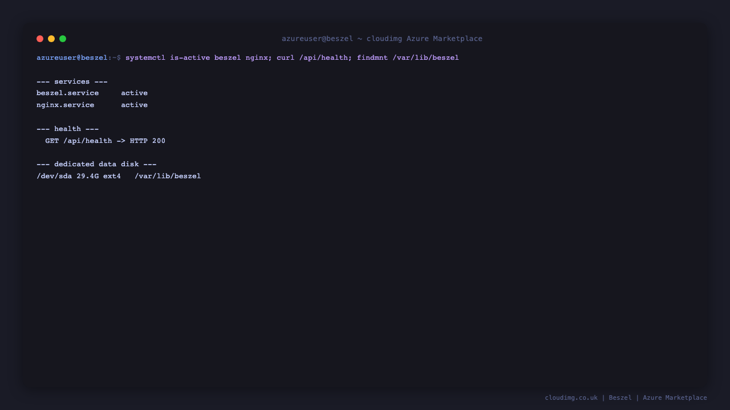The image size is (730, 410).
Task: Click the azureuser@beszel prompt text
Action: 72,58
